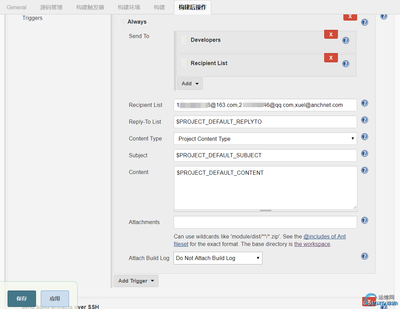The height and width of the screenshot is (309, 400).
Task: Open help for Attachments field
Action: (x=365, y=220)
